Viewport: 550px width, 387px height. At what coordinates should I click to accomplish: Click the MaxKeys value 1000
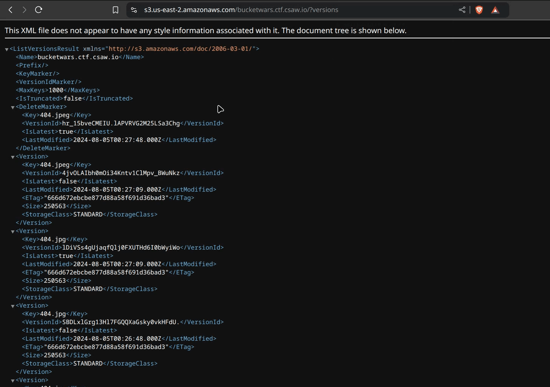pos(56,90)
